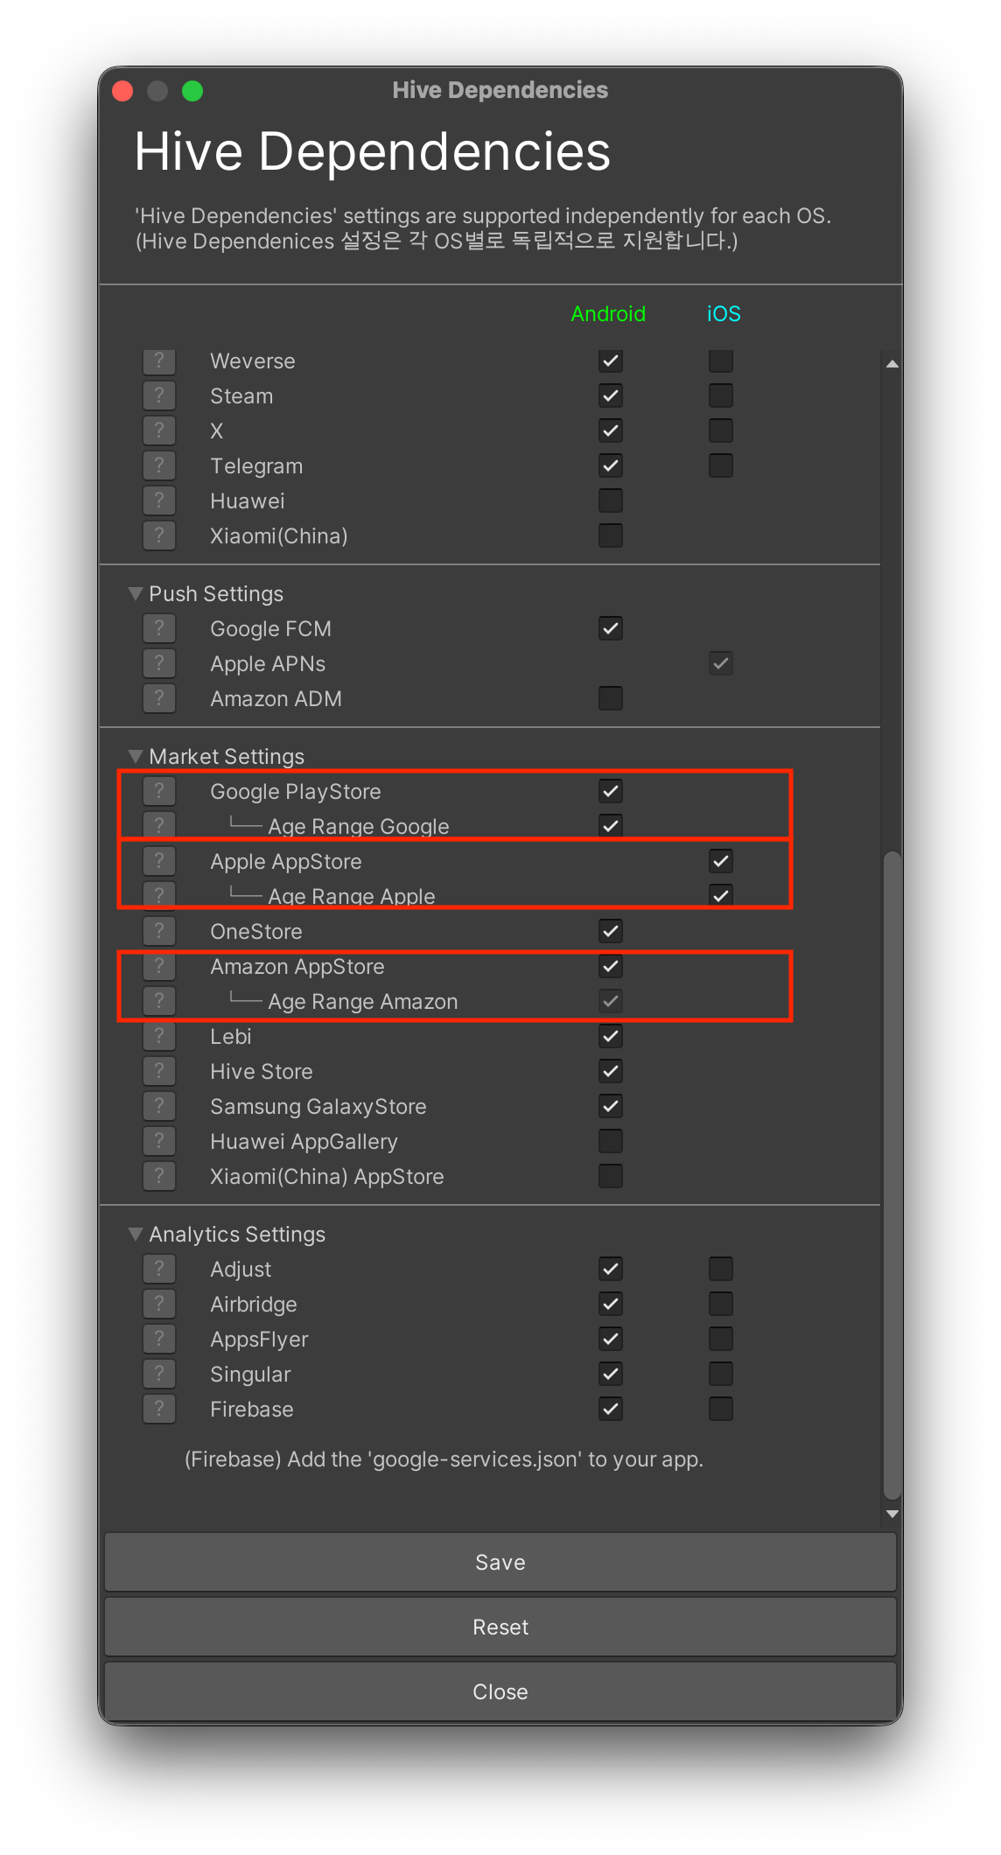Click the help icon next to Steam
1001x1855 pixels.
tap(159, 395)
